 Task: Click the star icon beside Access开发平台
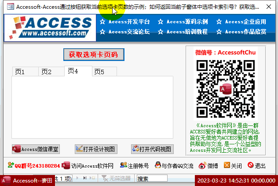[x=102, y=22]
